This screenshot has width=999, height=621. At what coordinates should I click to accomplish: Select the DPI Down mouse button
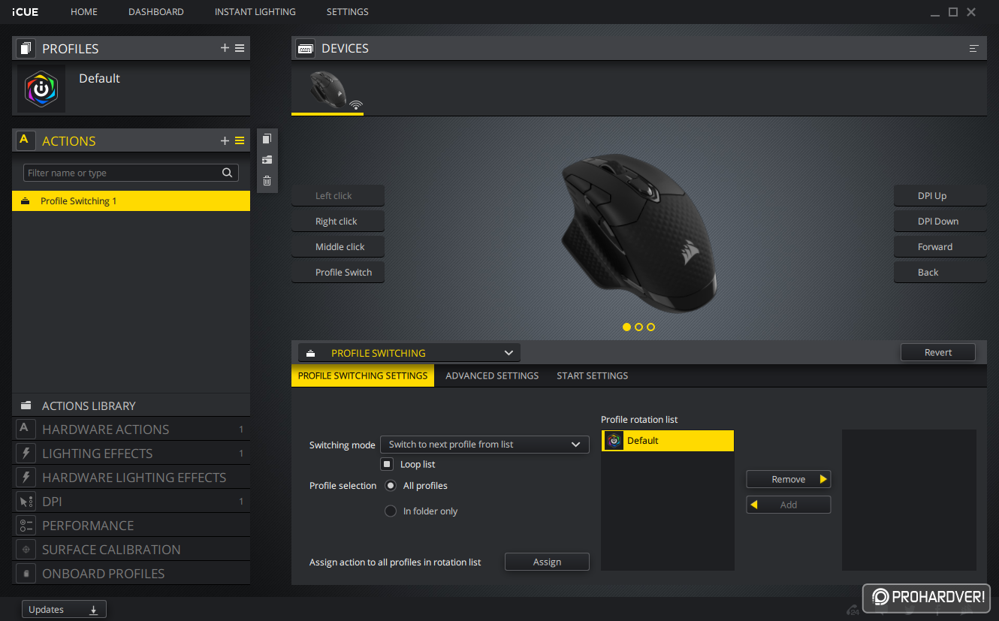tap(940, 222)
